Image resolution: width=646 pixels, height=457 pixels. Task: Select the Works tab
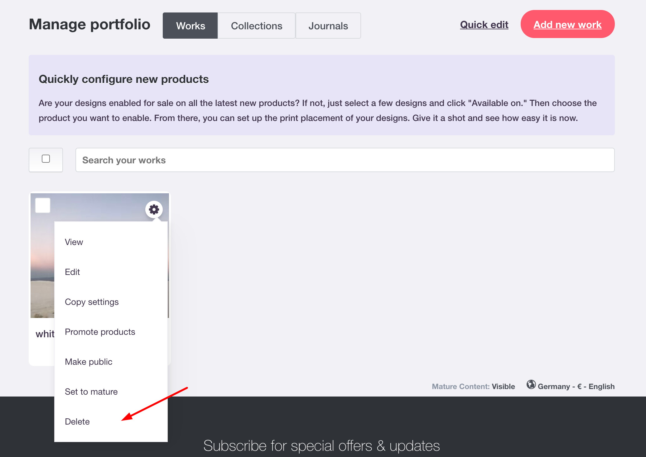pyautogui.click(x=190, y=26)
